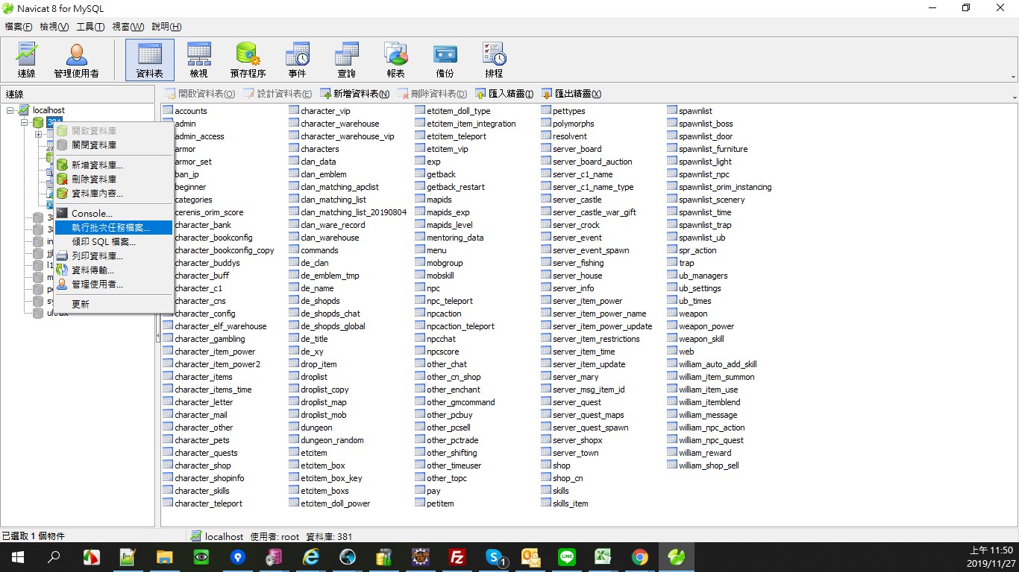The height and width of the screenshot is (572, 1019).
Task: Open the 預存程序 stored procedure icon
Action: tap(248, 60)
